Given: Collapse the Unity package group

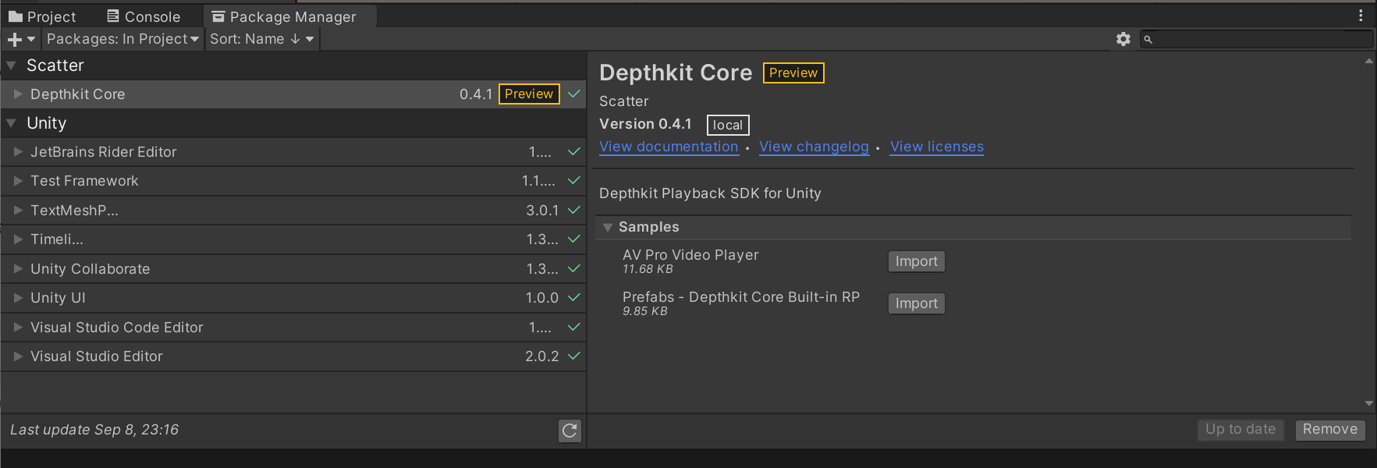Looking at the screenshot, I should pyautogui.click(x=12, y=123).
